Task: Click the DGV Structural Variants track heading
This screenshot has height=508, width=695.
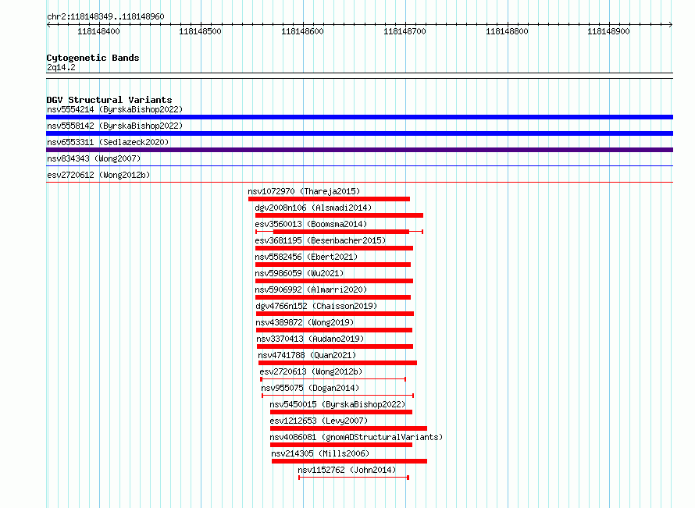Action: pyautogui.click(x=109, y=100)
